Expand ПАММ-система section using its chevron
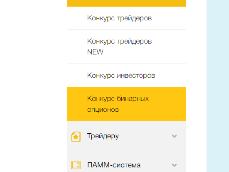The width and height of the screenshot is (229, 172). click(x=174, y=165)
